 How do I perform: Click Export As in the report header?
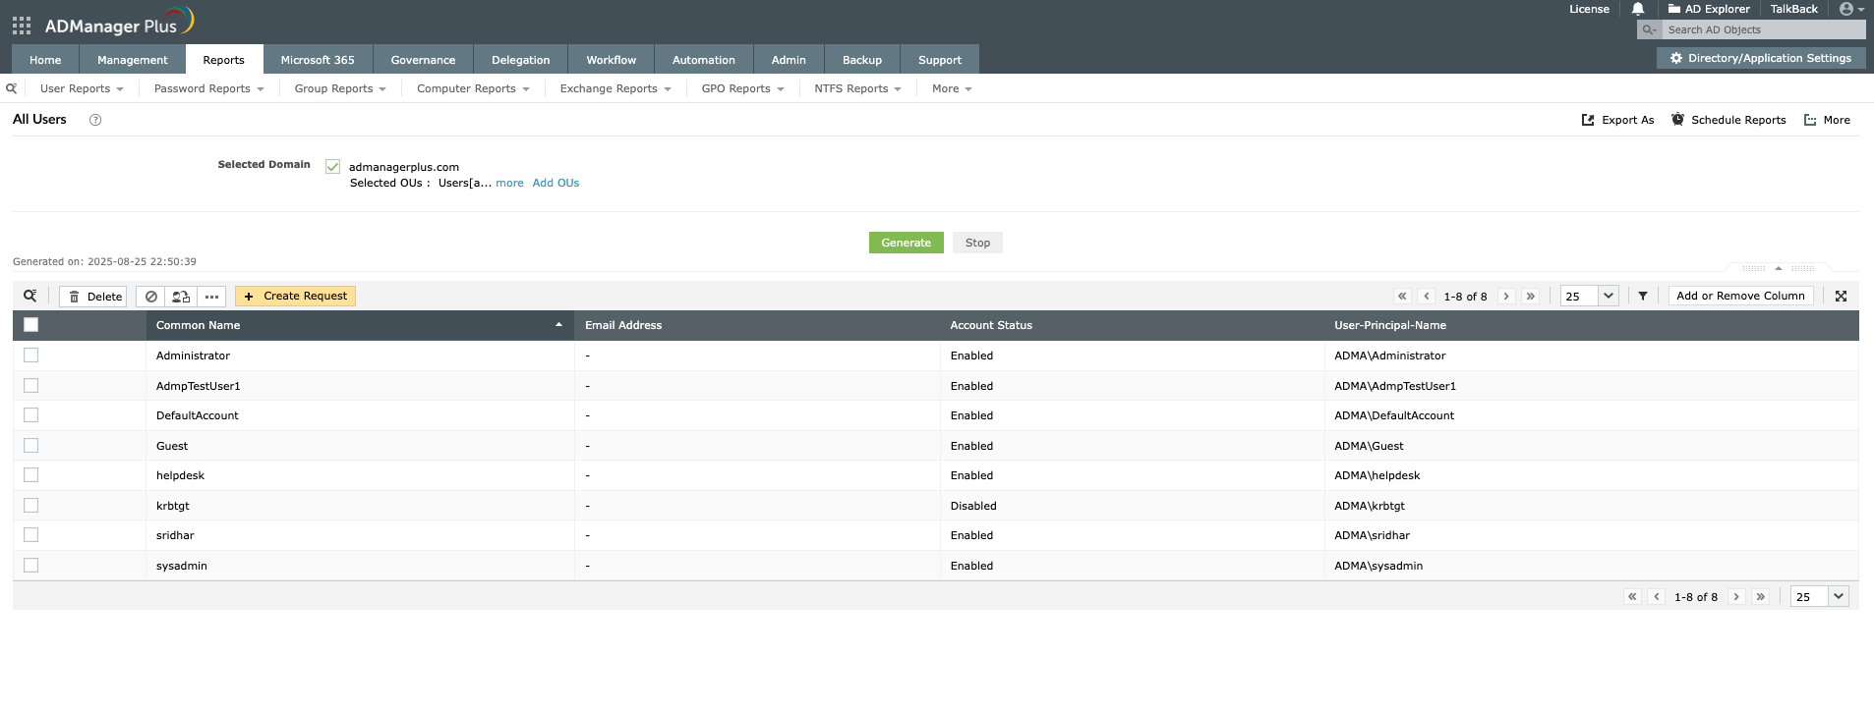[x=1617, y=120]
